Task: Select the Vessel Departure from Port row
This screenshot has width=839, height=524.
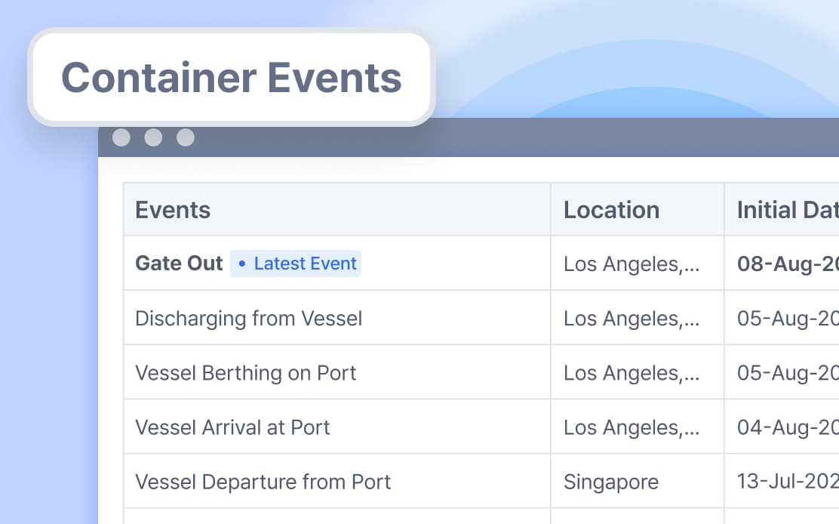Action: pos(263,481)
